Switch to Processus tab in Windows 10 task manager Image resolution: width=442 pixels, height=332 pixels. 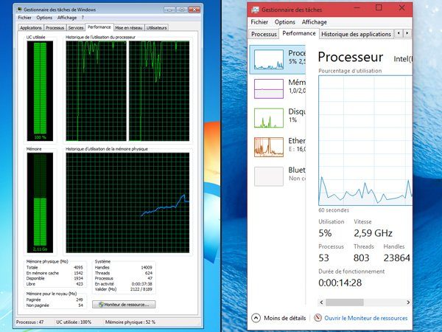click(264, 34)
